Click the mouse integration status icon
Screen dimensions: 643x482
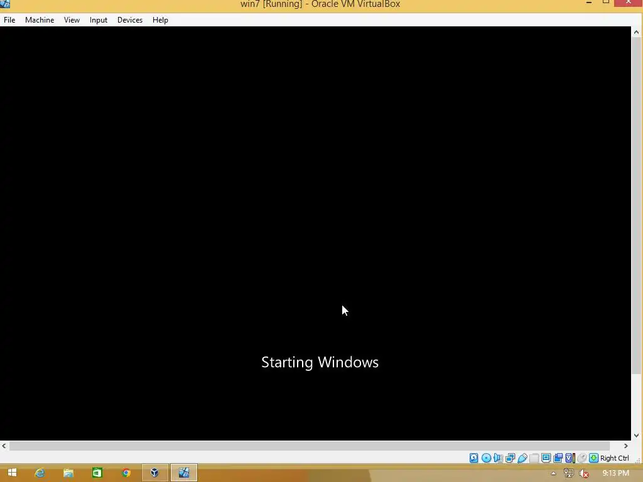point(581,458)
